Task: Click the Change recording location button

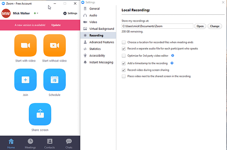Action: tap(215, 26)
